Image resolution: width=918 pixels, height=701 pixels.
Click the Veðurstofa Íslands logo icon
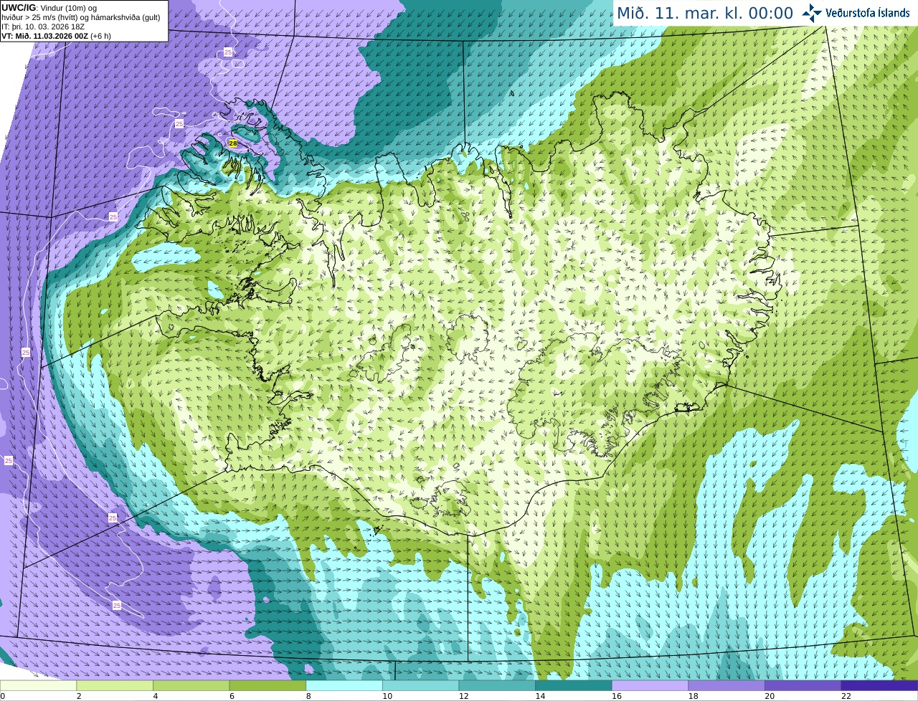pos(812,13)
